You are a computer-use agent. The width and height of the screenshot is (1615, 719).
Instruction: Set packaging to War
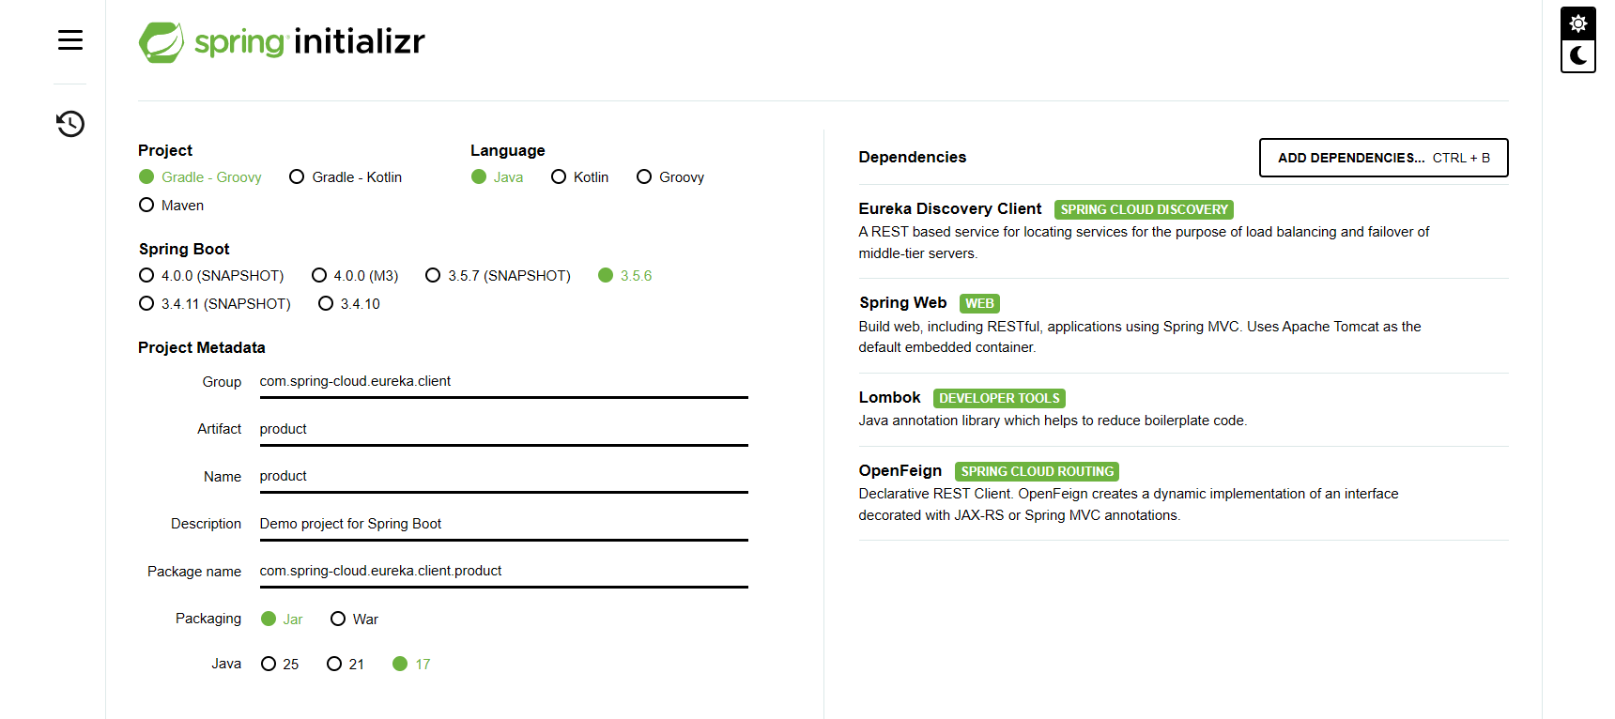355,620
